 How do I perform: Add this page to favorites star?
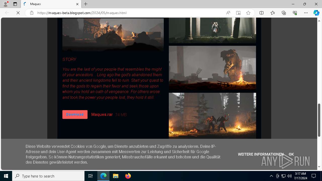(248, 13)
